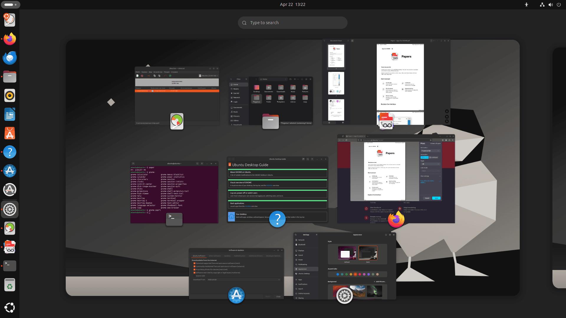Open Pinguinus folder in Files window
This screenshot has height=318, width=566.
(x=256, y=99)
